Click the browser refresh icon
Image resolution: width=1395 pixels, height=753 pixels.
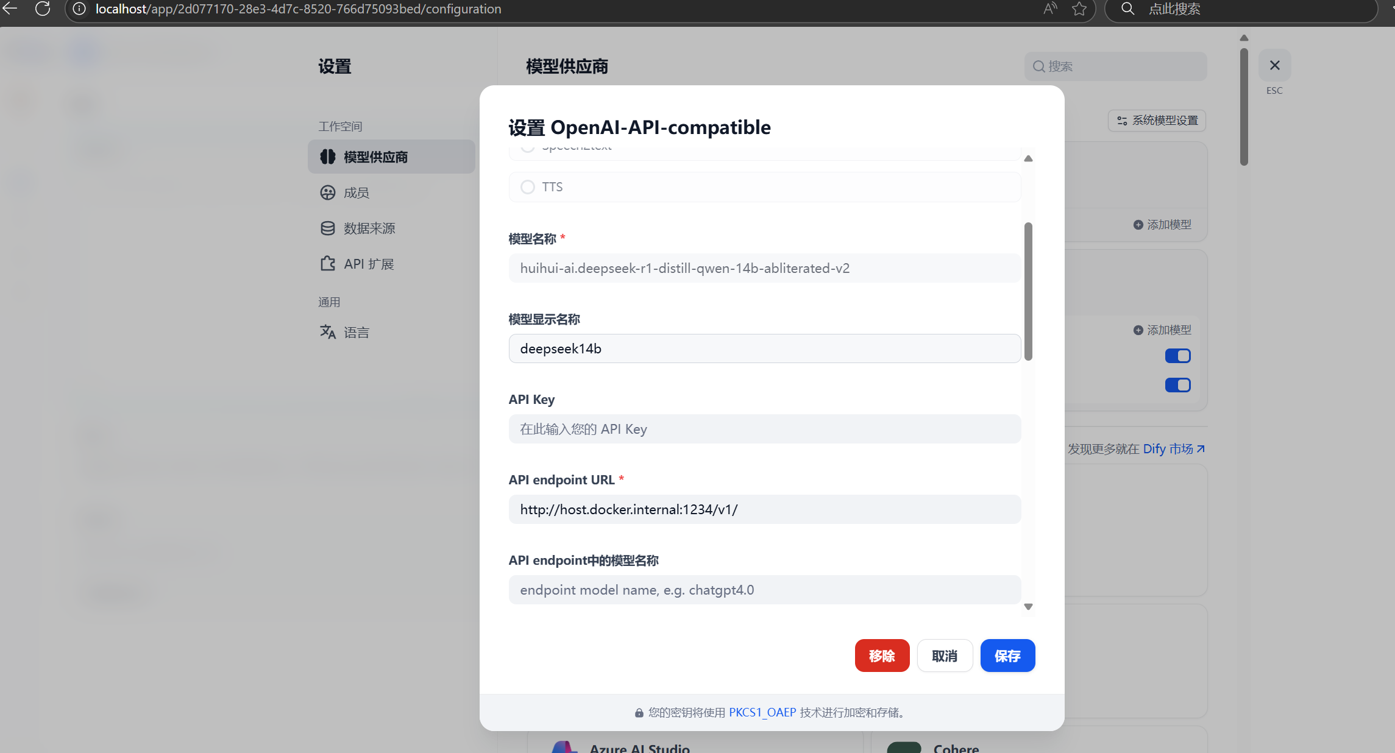(x=43, y=9)
